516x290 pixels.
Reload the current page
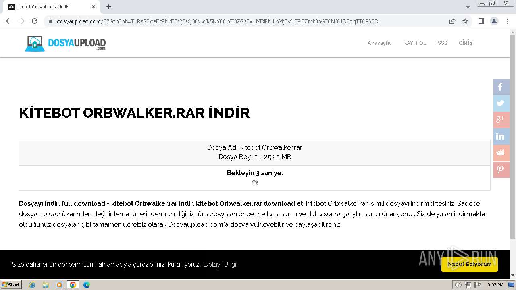[x=35, y=21]
